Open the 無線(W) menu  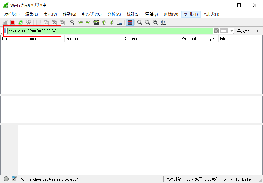click(x=171, y=14)
